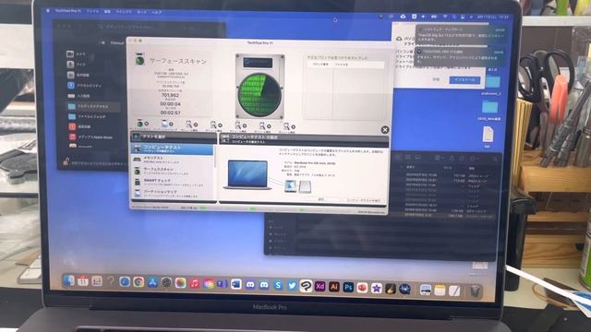Click the Spotlight search icon in the menu bar
Viewport: 591px width, 332px height.
tap(453, 17)
